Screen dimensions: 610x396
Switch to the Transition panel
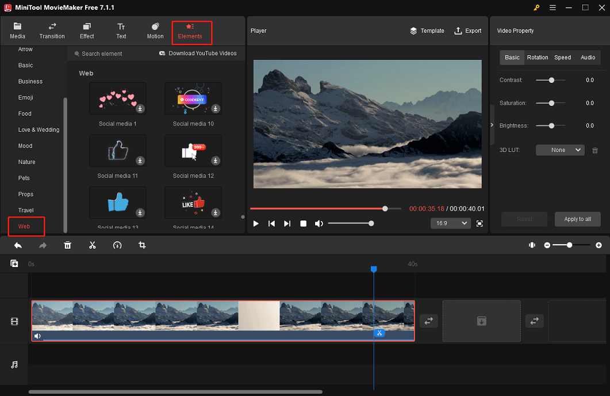tap(52, 31)
